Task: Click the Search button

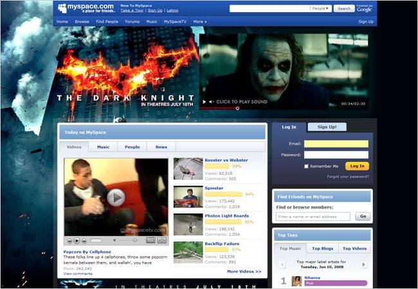Action: [x=344, y=8]
